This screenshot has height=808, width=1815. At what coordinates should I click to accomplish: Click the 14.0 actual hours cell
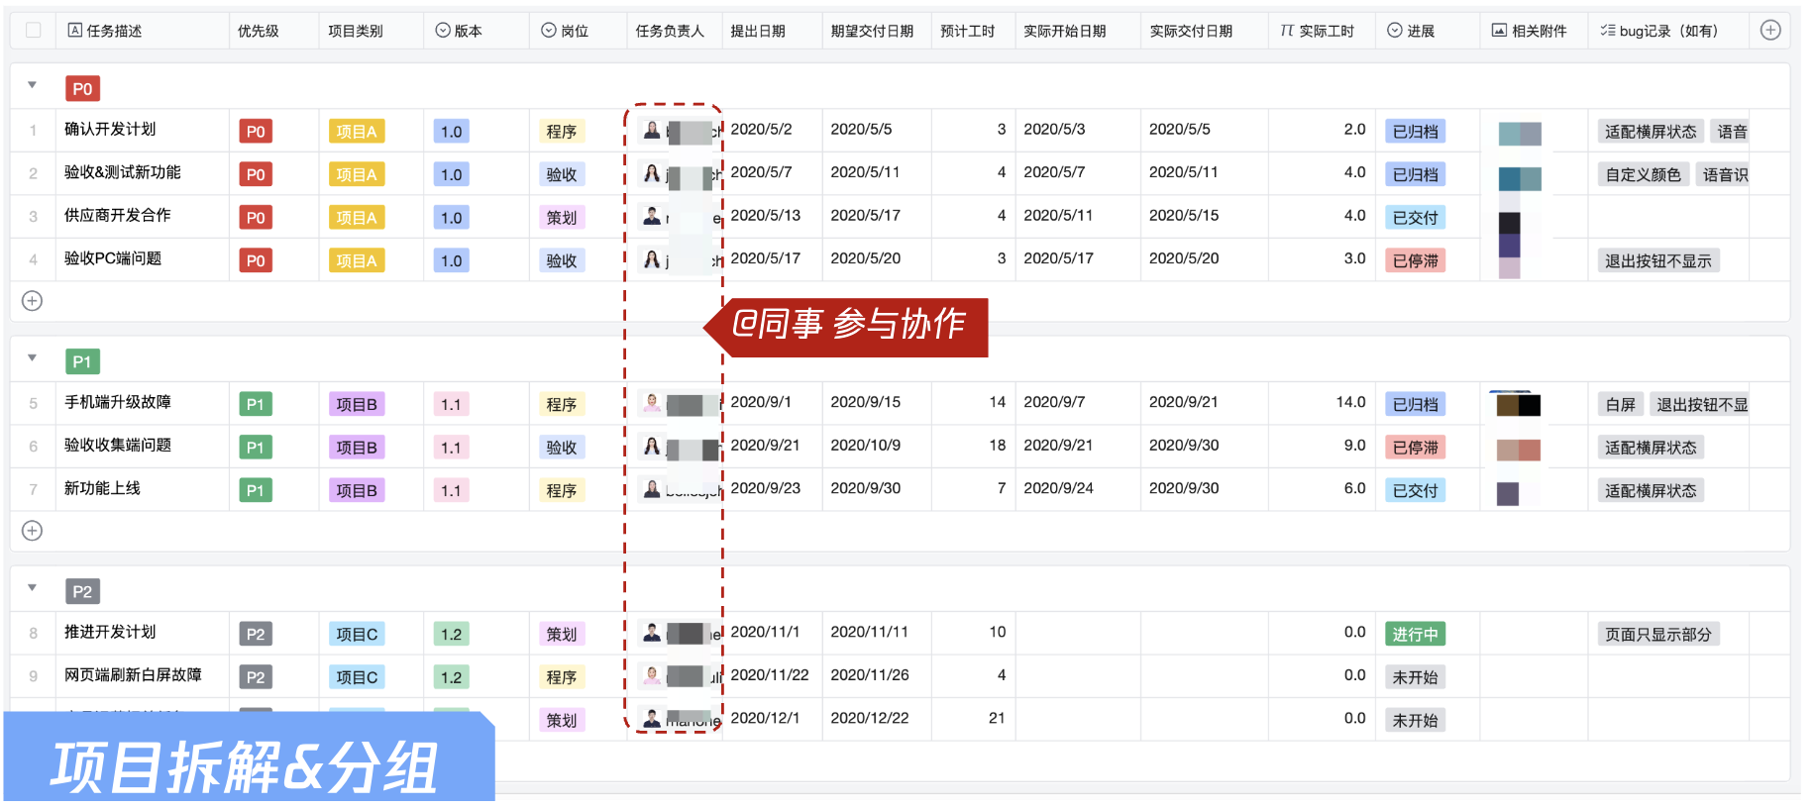pos(1322,403)
